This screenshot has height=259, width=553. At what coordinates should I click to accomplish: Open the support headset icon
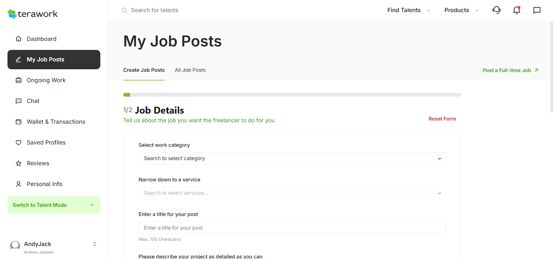click(x=496, y=10)
